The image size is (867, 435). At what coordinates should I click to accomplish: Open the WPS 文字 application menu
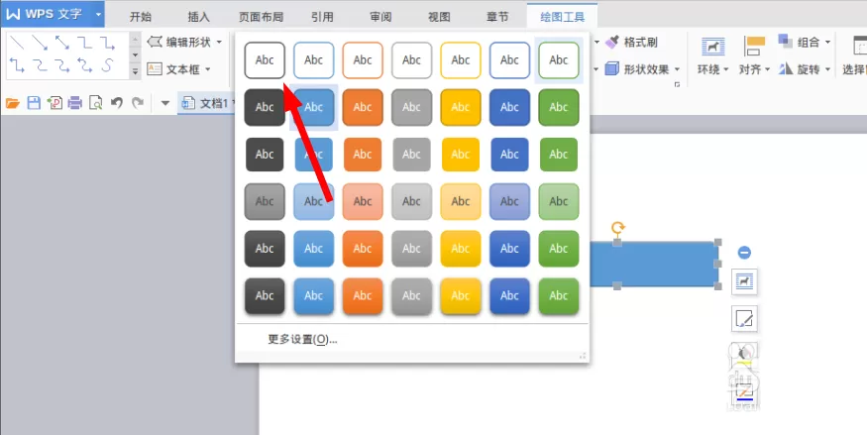tap(52, 14)
